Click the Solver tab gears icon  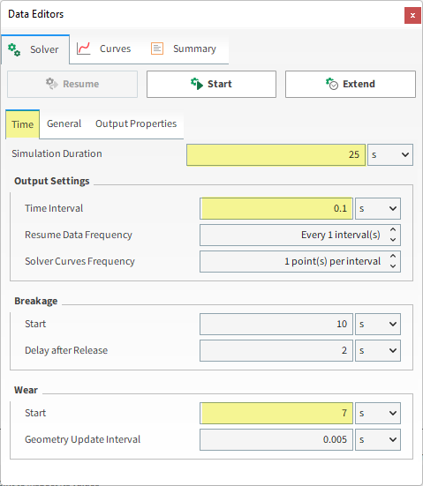point(14,49)
